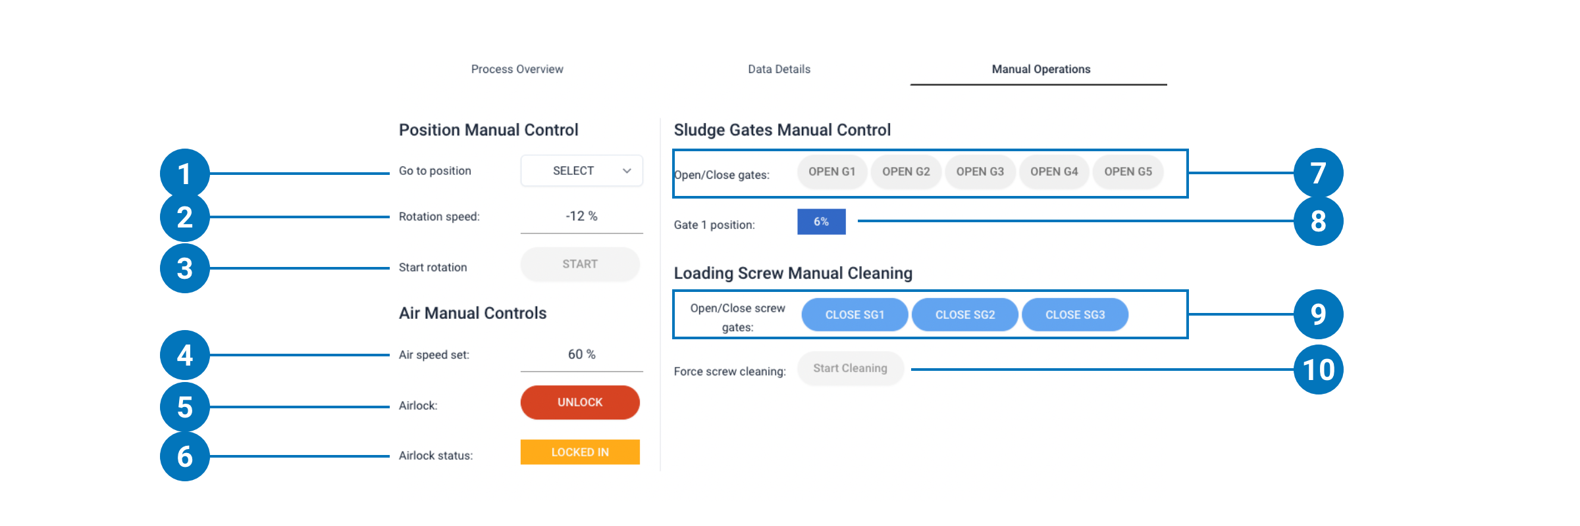This screenshot has height=526, width=1580.
Task: Click the Sludge Gates Manual Control heading
Action: [782, 130]
